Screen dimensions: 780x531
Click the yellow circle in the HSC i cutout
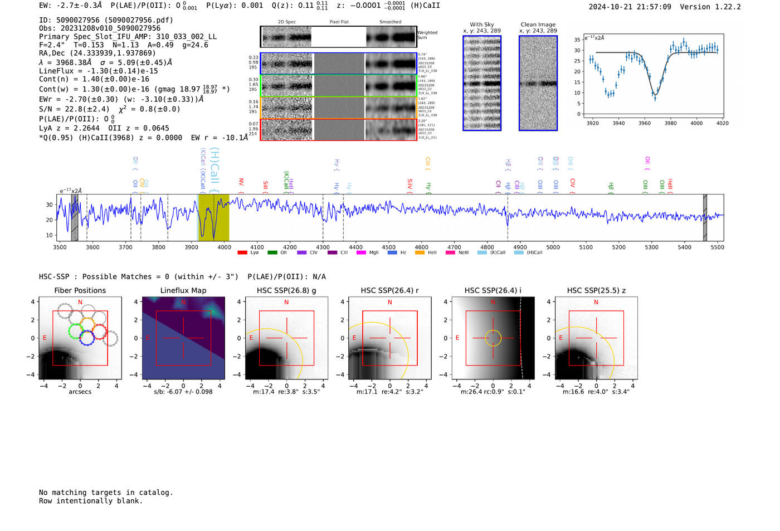click(493, 338)
